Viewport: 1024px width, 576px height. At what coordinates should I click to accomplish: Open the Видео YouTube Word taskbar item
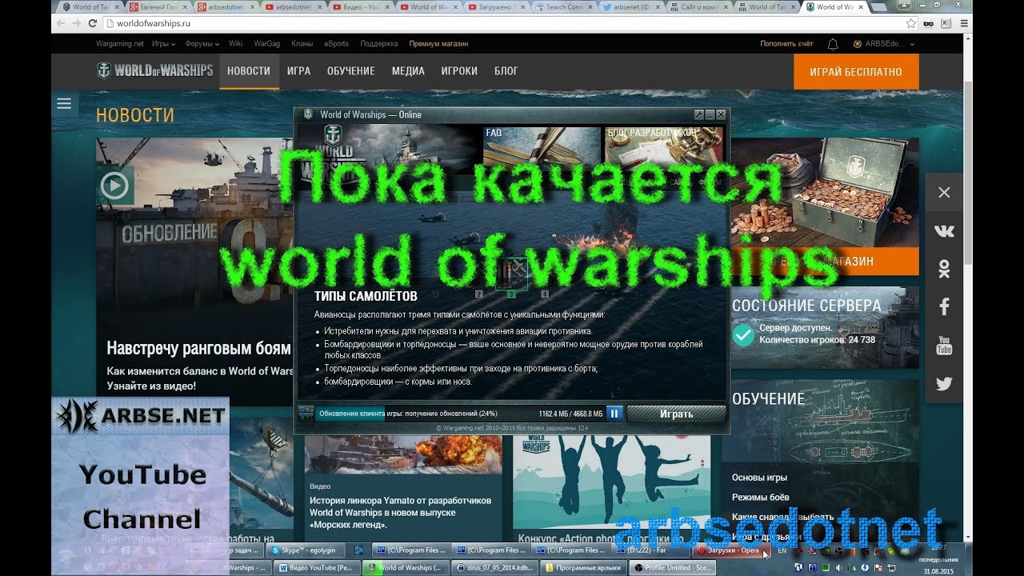click(314, 567)
